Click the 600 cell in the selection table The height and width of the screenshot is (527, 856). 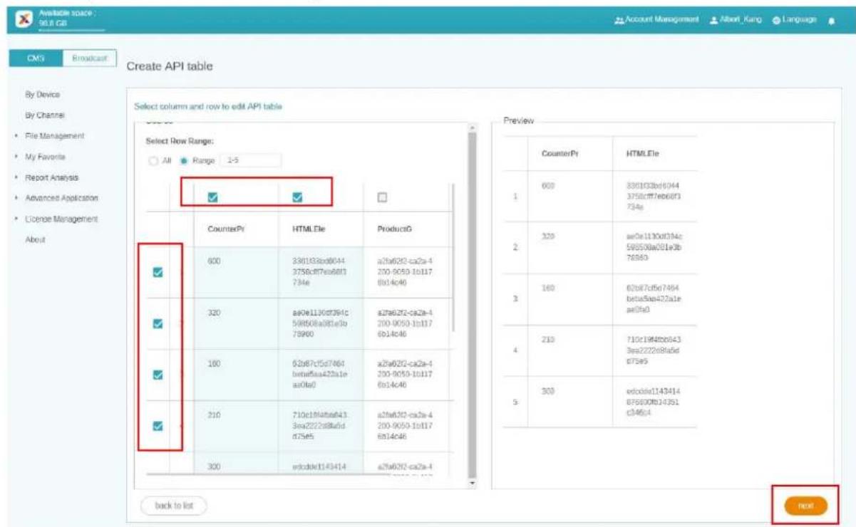(x=236, y=272)
